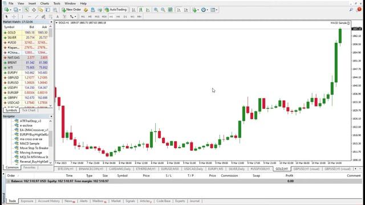Select the Text tool (A)
This screenshot has width=365, height=205.
[x=58, y=17]
